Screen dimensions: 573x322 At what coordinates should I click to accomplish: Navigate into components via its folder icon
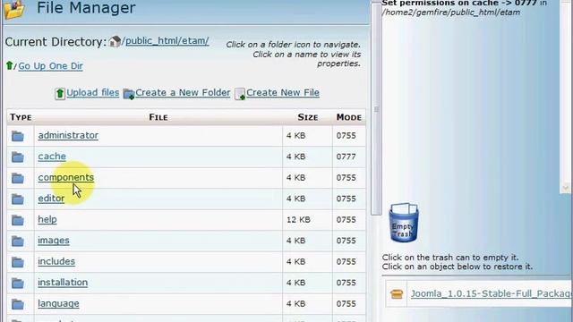pyautogui.click(x=18, y=178)
